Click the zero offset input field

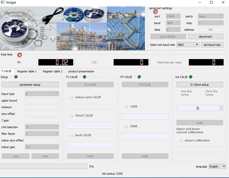(x=42, y=114)
